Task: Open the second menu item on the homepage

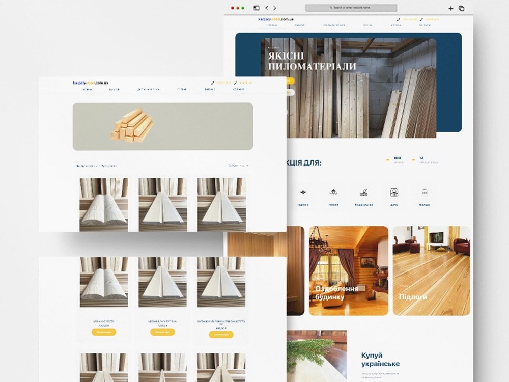Action: pos(300,25)
